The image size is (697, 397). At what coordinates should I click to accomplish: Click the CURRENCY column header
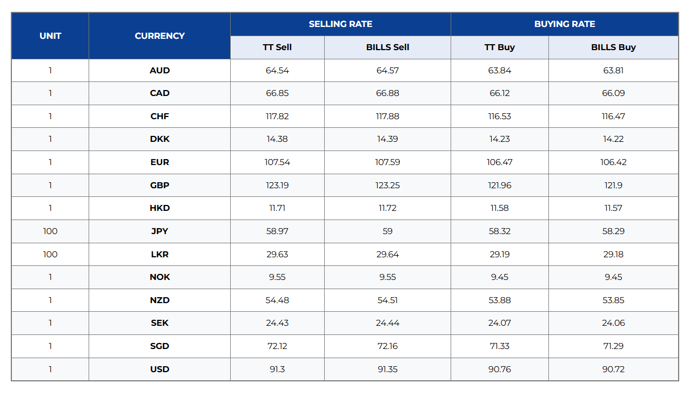pos(159,36)
